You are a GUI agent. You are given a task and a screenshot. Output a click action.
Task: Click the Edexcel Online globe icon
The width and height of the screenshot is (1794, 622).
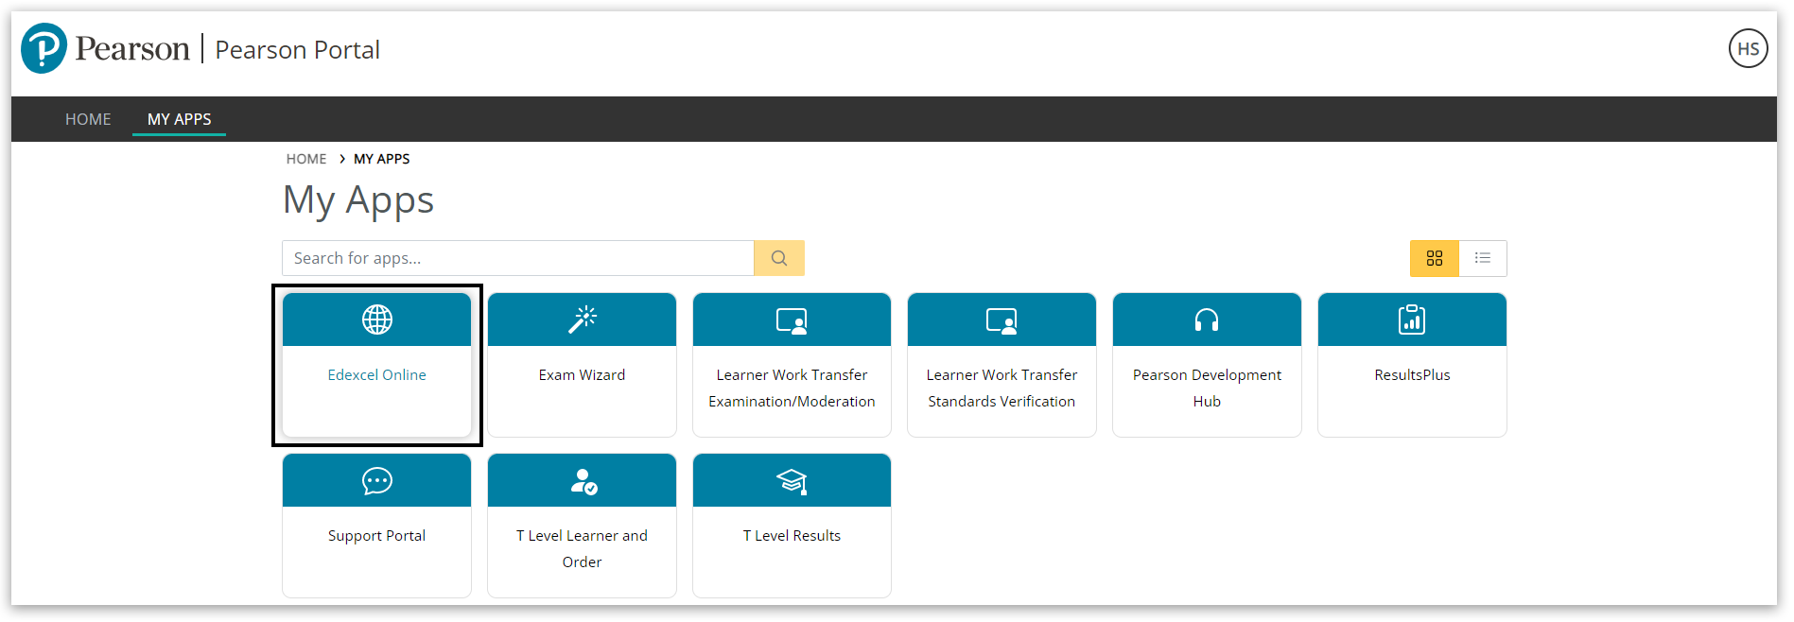(x=376, y=320)
